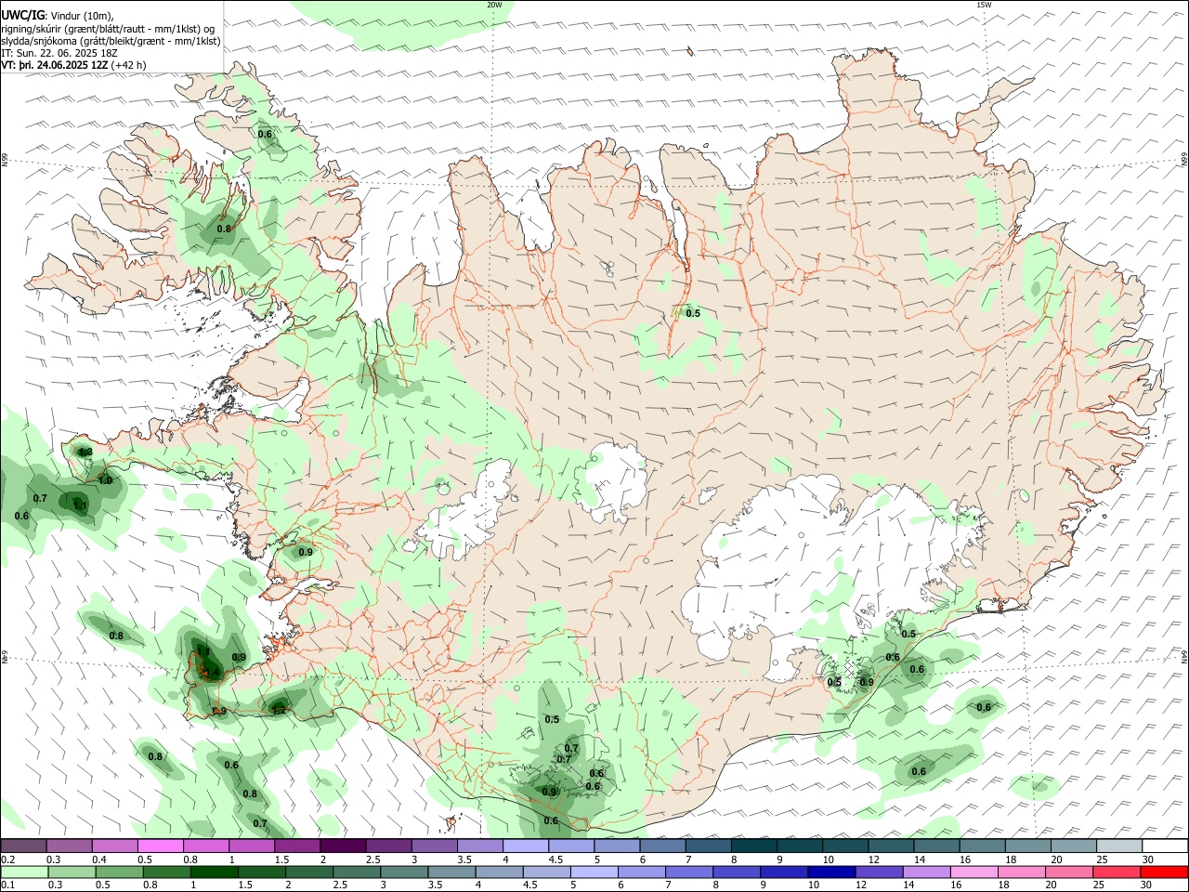Click the 'IT: Sun. 22. 06. 2025 18Z' line
The image size is (1189, 892).
[x=59, y=53]
